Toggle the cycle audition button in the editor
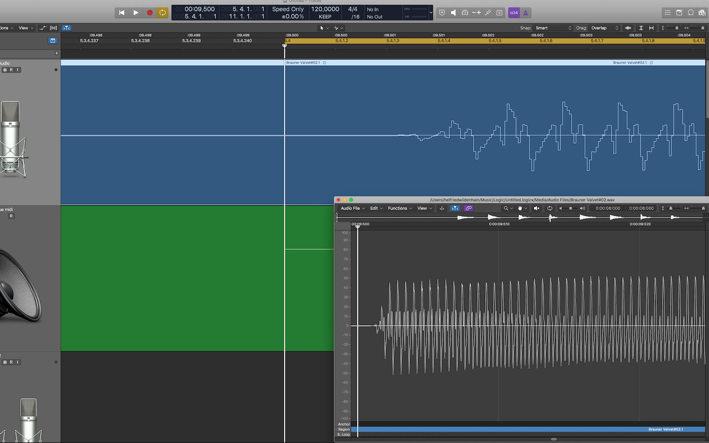Image resolution: width=709 pixels, height=443 pixels. (550, 208)
